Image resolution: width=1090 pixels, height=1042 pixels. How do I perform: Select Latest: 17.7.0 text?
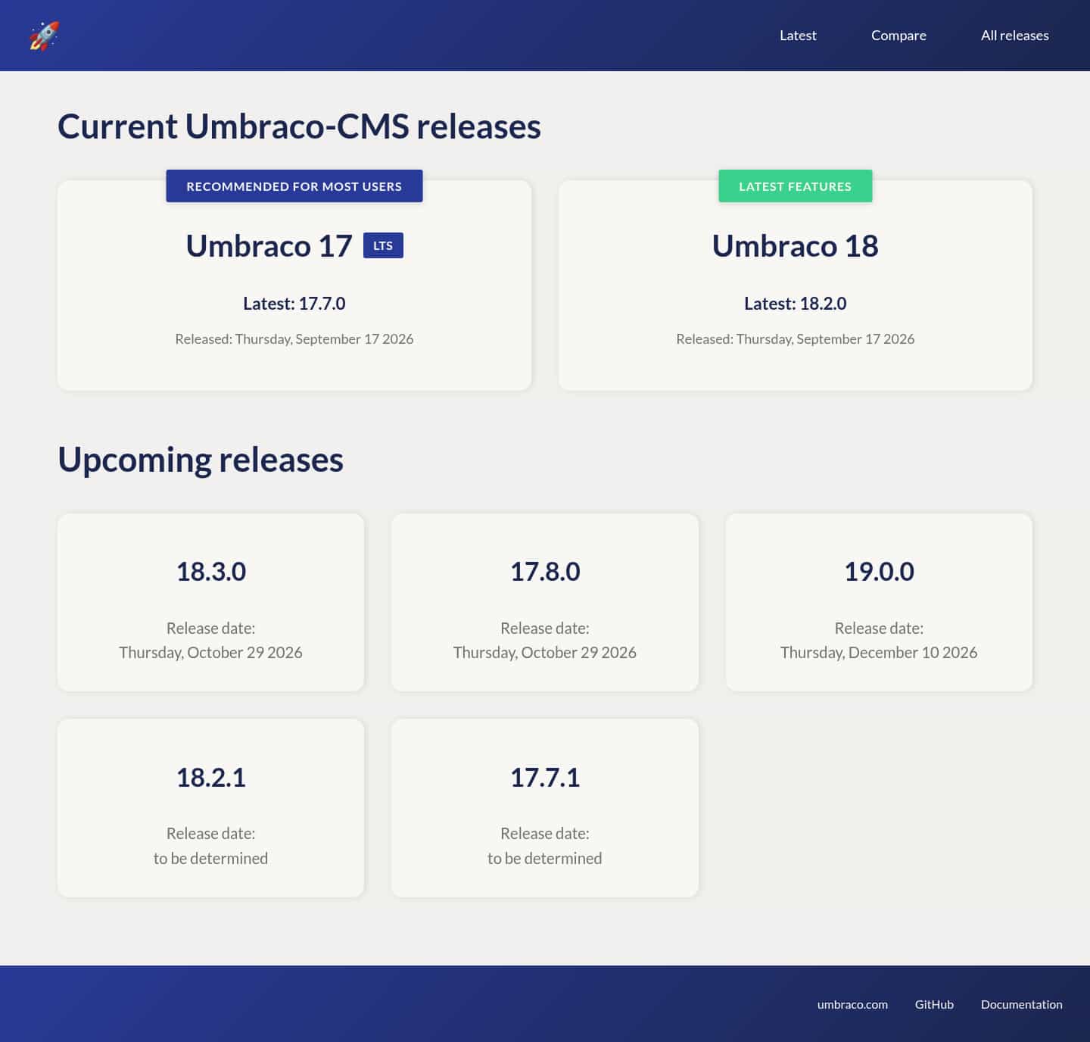(x=294, y=304)
